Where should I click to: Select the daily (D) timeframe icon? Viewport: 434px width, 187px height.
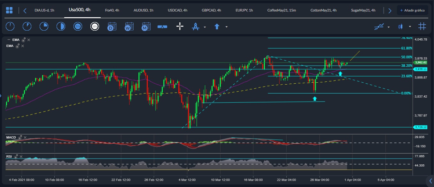[x=112, y=26]
